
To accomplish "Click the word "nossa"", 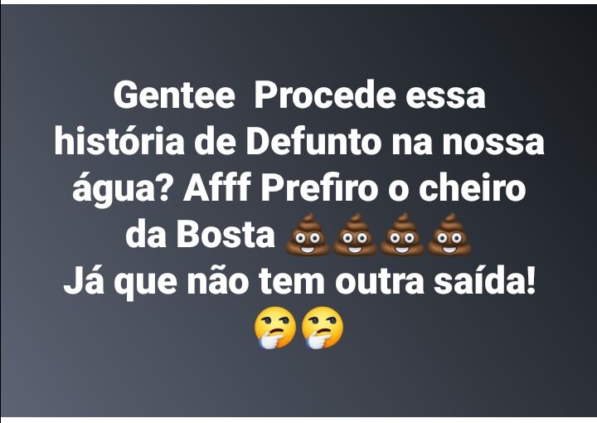I will coord(493,145).
